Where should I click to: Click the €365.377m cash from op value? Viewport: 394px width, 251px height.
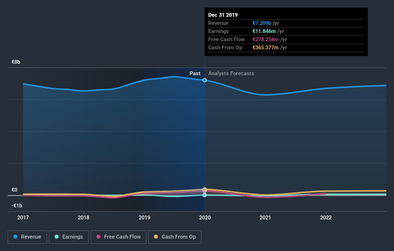coord(265,47)
